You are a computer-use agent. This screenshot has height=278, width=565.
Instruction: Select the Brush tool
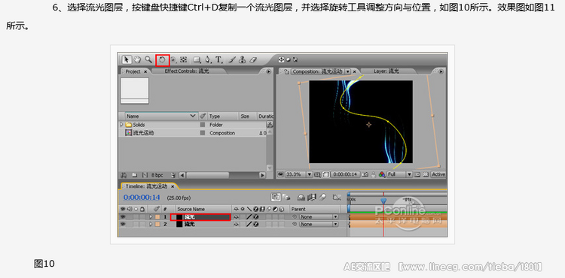click(x=232, y=59)
